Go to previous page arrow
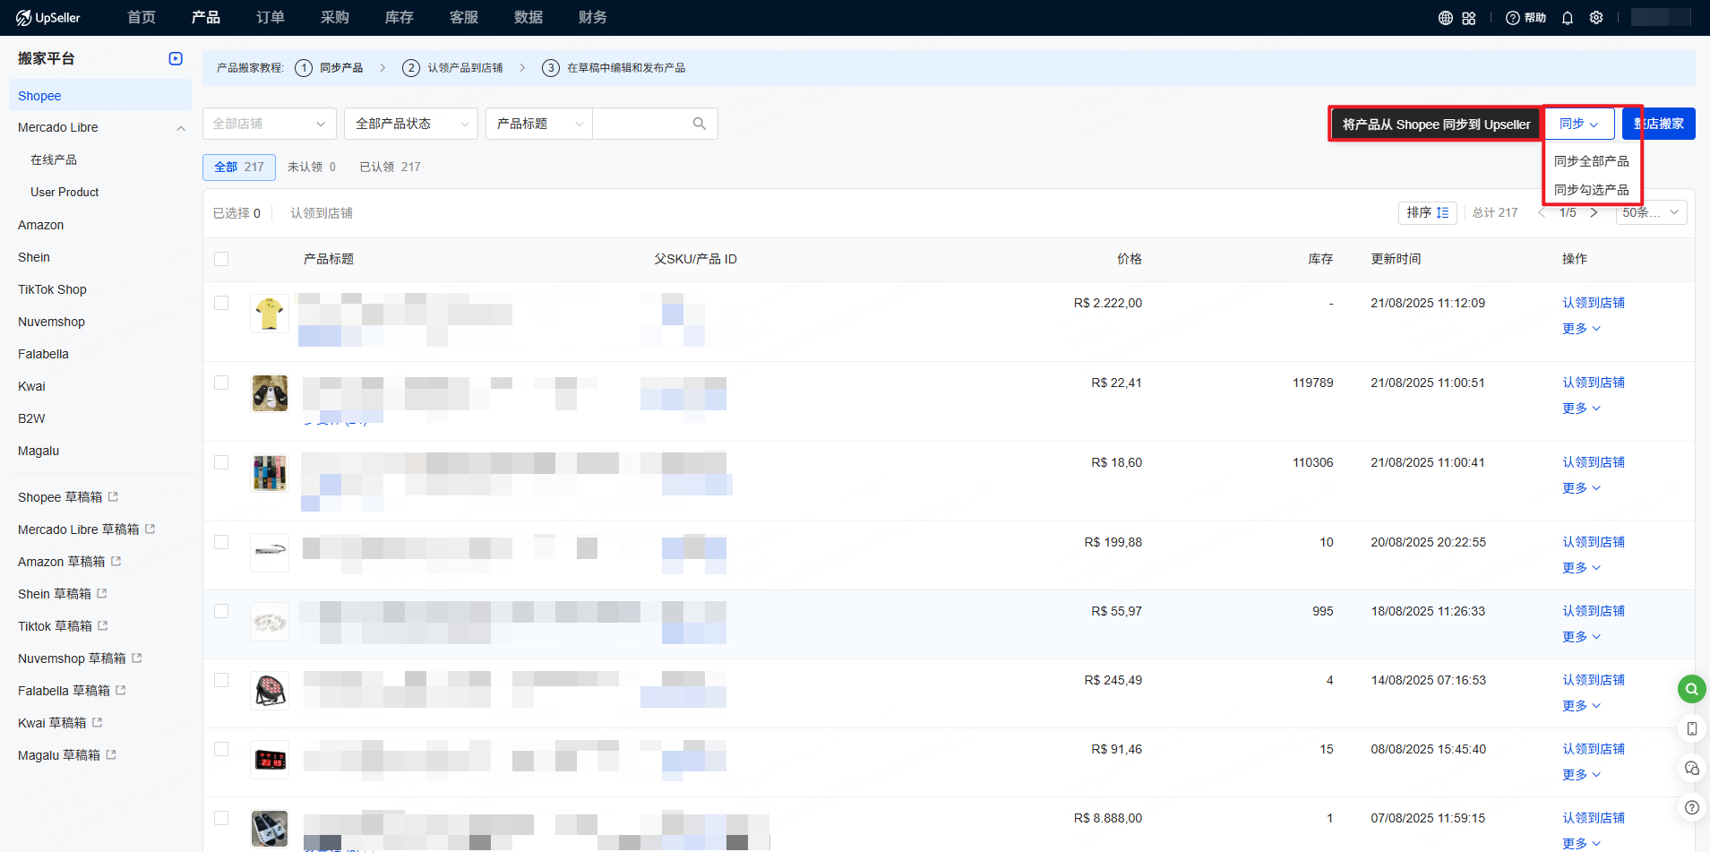Viewport: 1710px width, 852px height. click(x=1542, y=212)
